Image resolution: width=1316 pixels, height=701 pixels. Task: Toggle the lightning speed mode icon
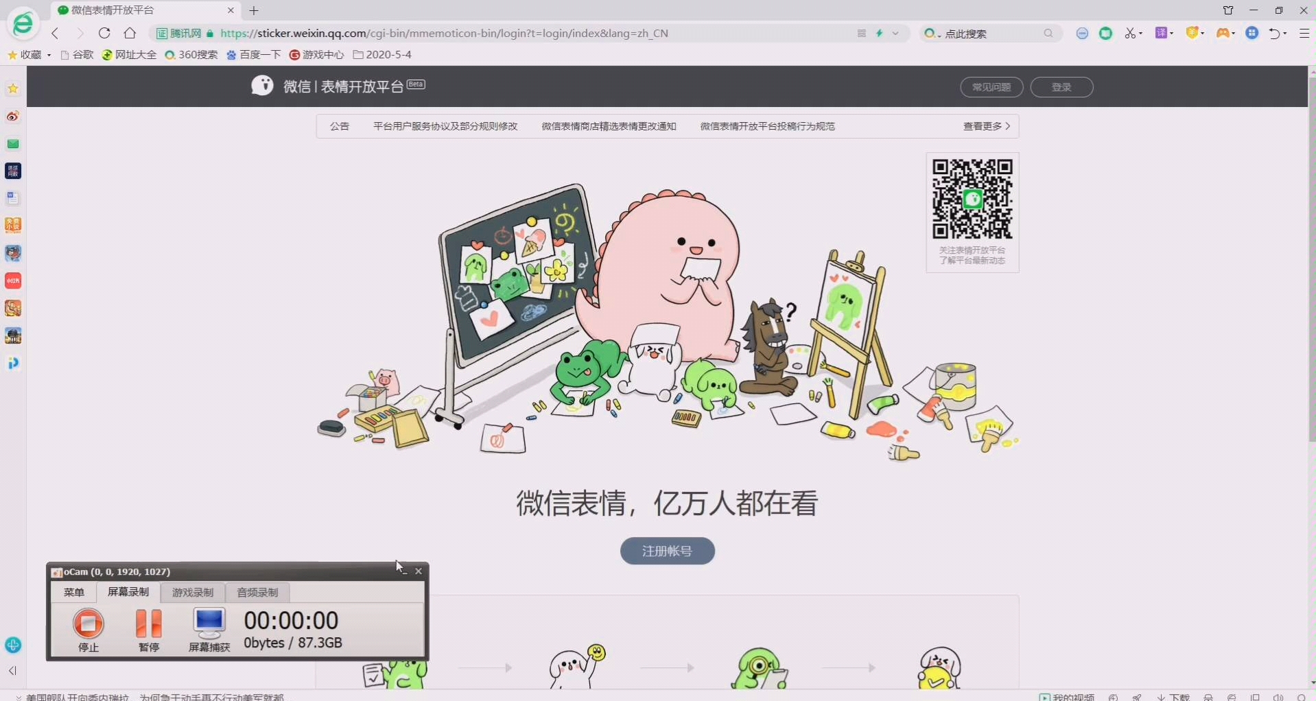coord(880,33)
